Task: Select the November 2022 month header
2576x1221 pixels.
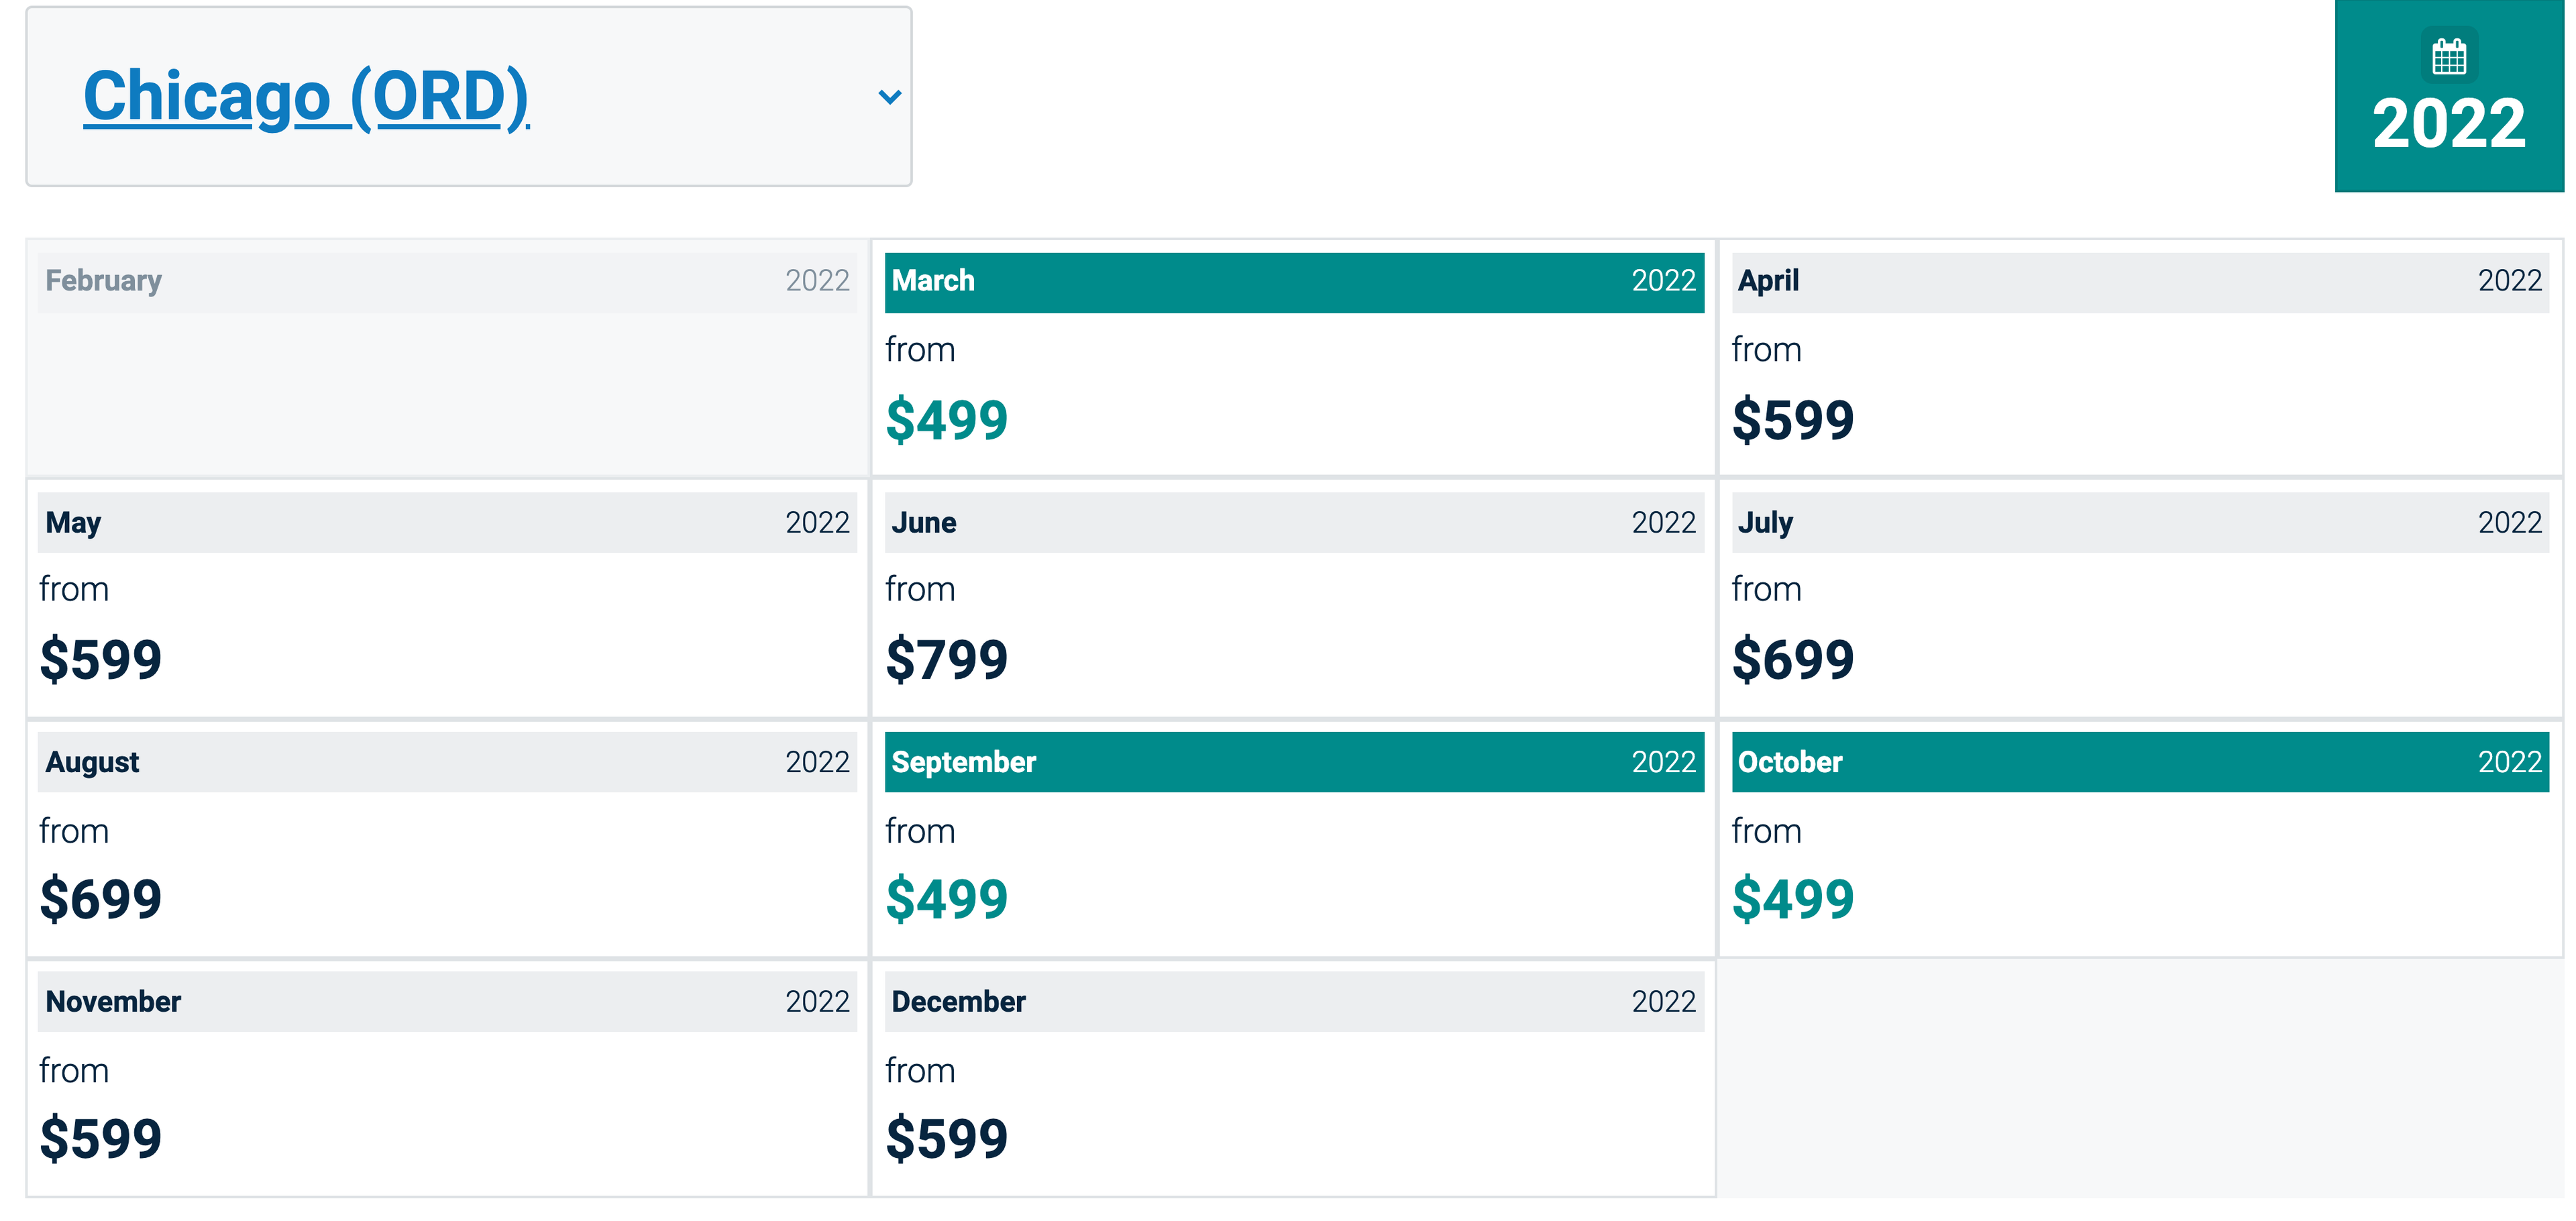Action: point(447,1001)
